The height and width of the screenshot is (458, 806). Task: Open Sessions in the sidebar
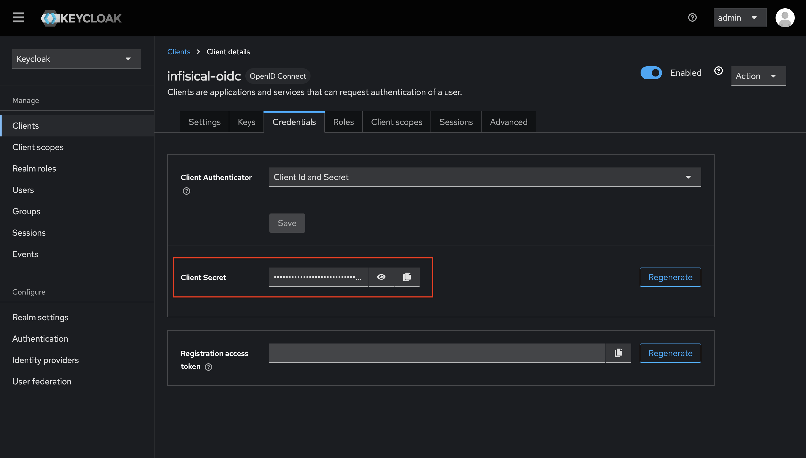[x=77, y=232]
